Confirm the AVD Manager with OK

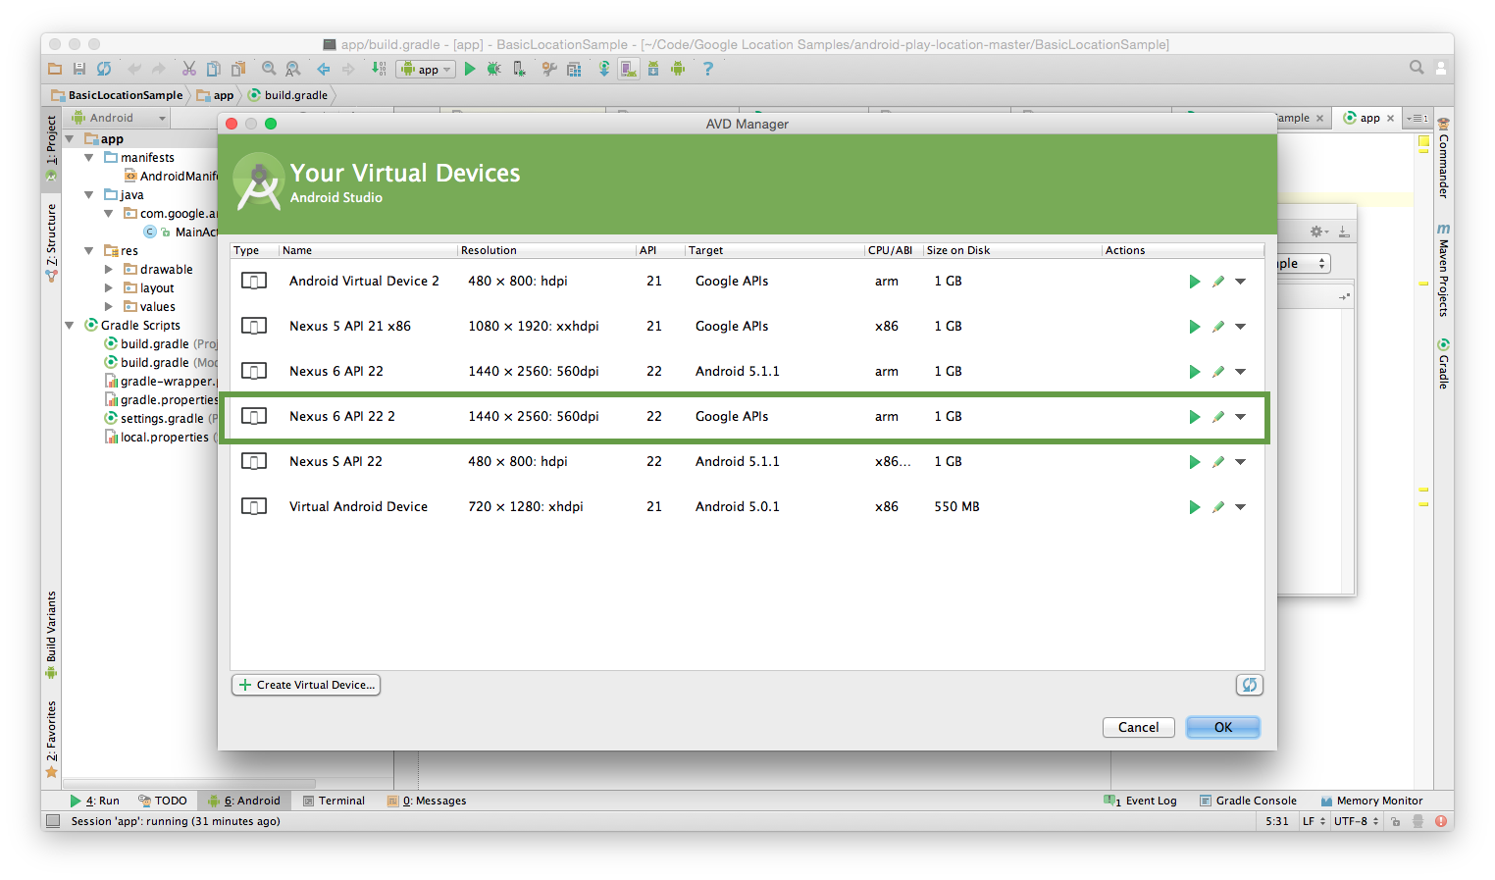(x=1222, y=727)
